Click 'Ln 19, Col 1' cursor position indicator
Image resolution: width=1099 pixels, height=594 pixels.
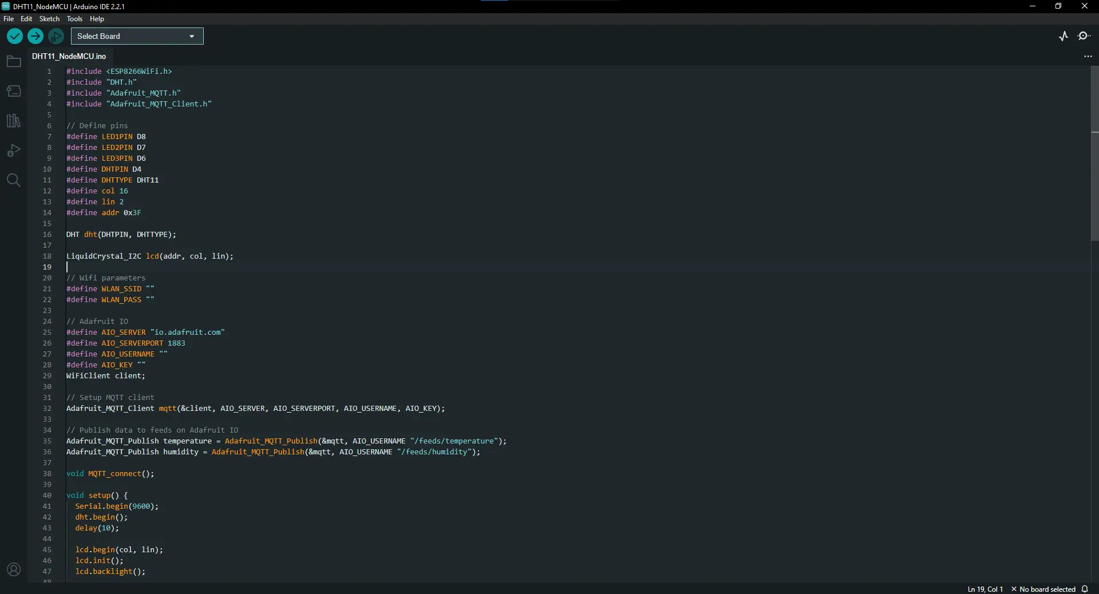(985, 589)
